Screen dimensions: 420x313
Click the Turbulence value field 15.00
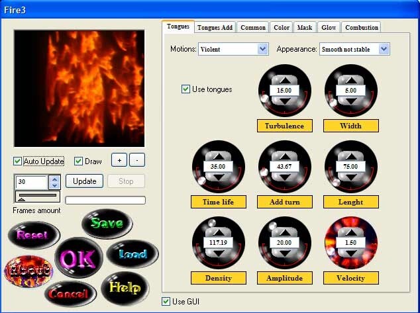284,91
